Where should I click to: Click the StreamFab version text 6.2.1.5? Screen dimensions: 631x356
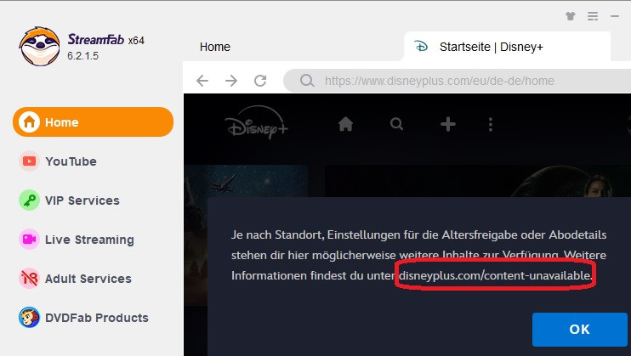coord(82,56)
